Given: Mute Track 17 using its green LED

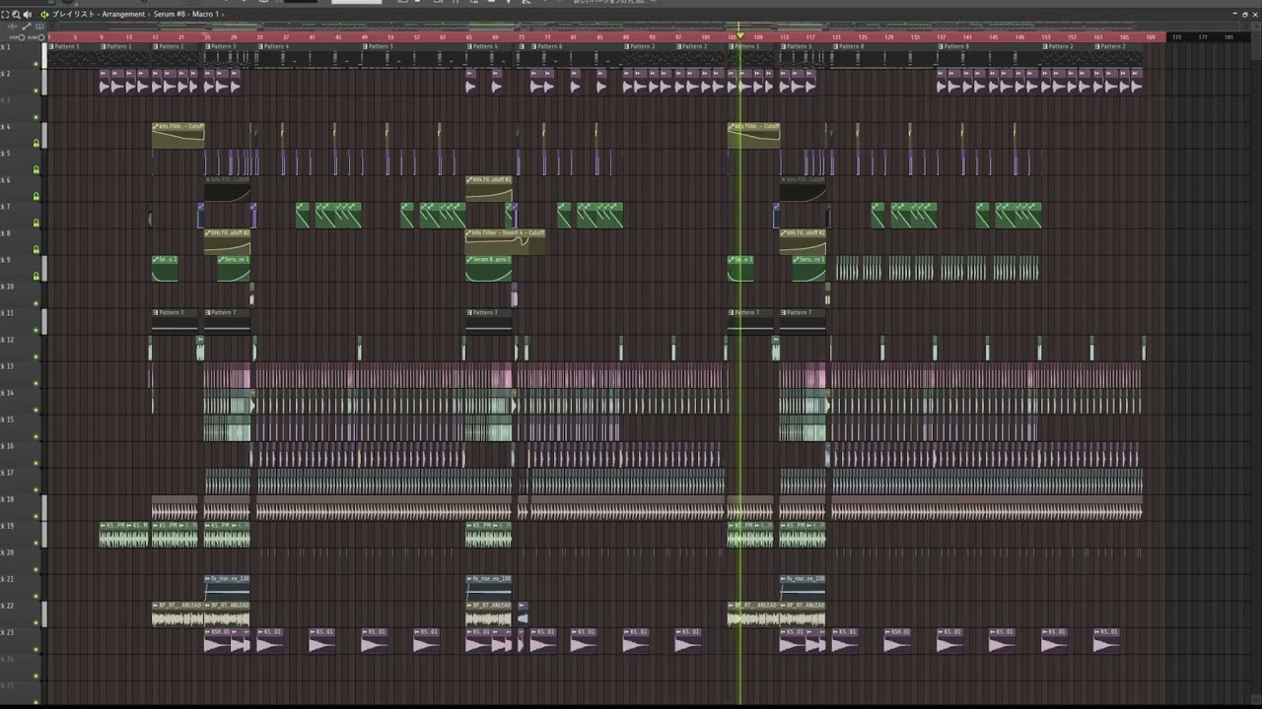Looking at the screenshot, I should [x=36, y=489].
